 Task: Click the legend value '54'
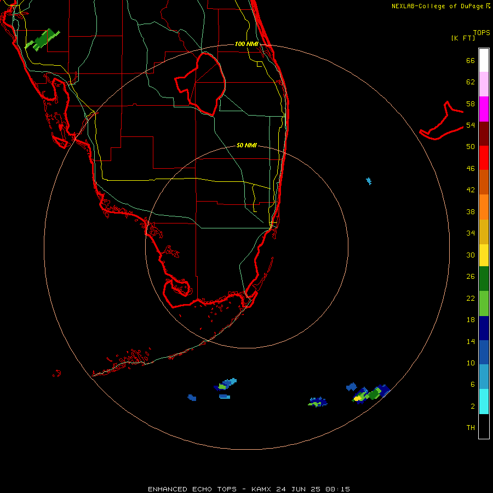471,125
